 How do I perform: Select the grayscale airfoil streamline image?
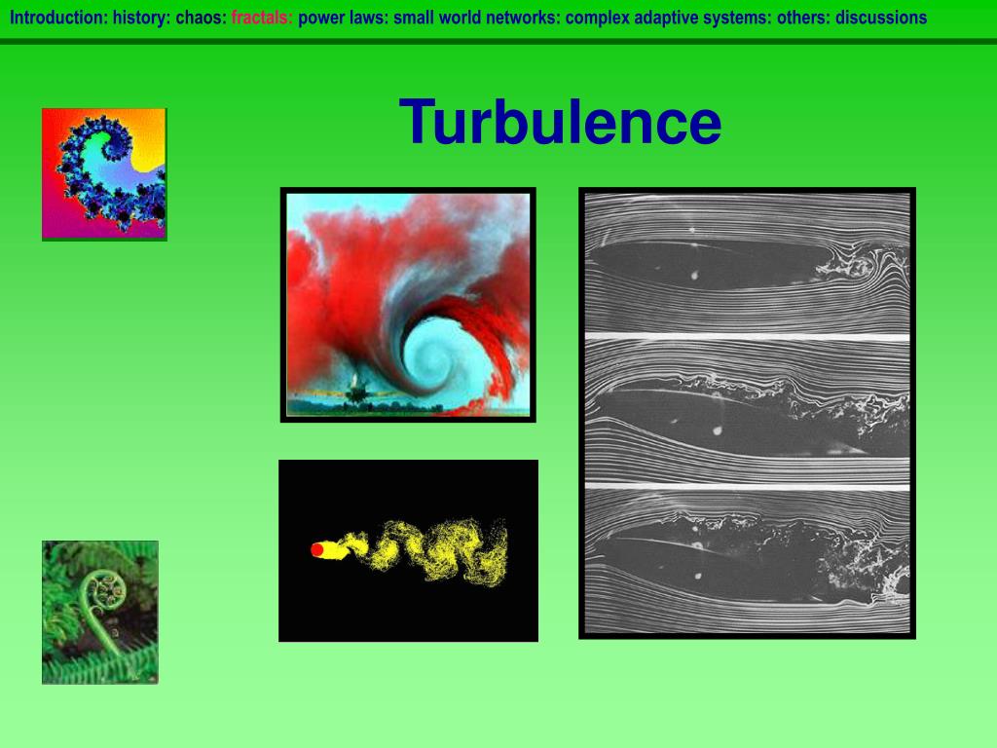(747, 413)
